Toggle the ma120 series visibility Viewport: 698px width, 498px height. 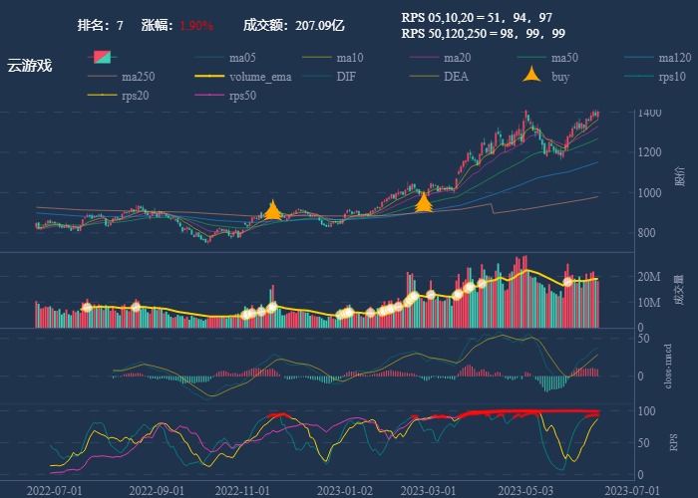click(x=641, y=58)
